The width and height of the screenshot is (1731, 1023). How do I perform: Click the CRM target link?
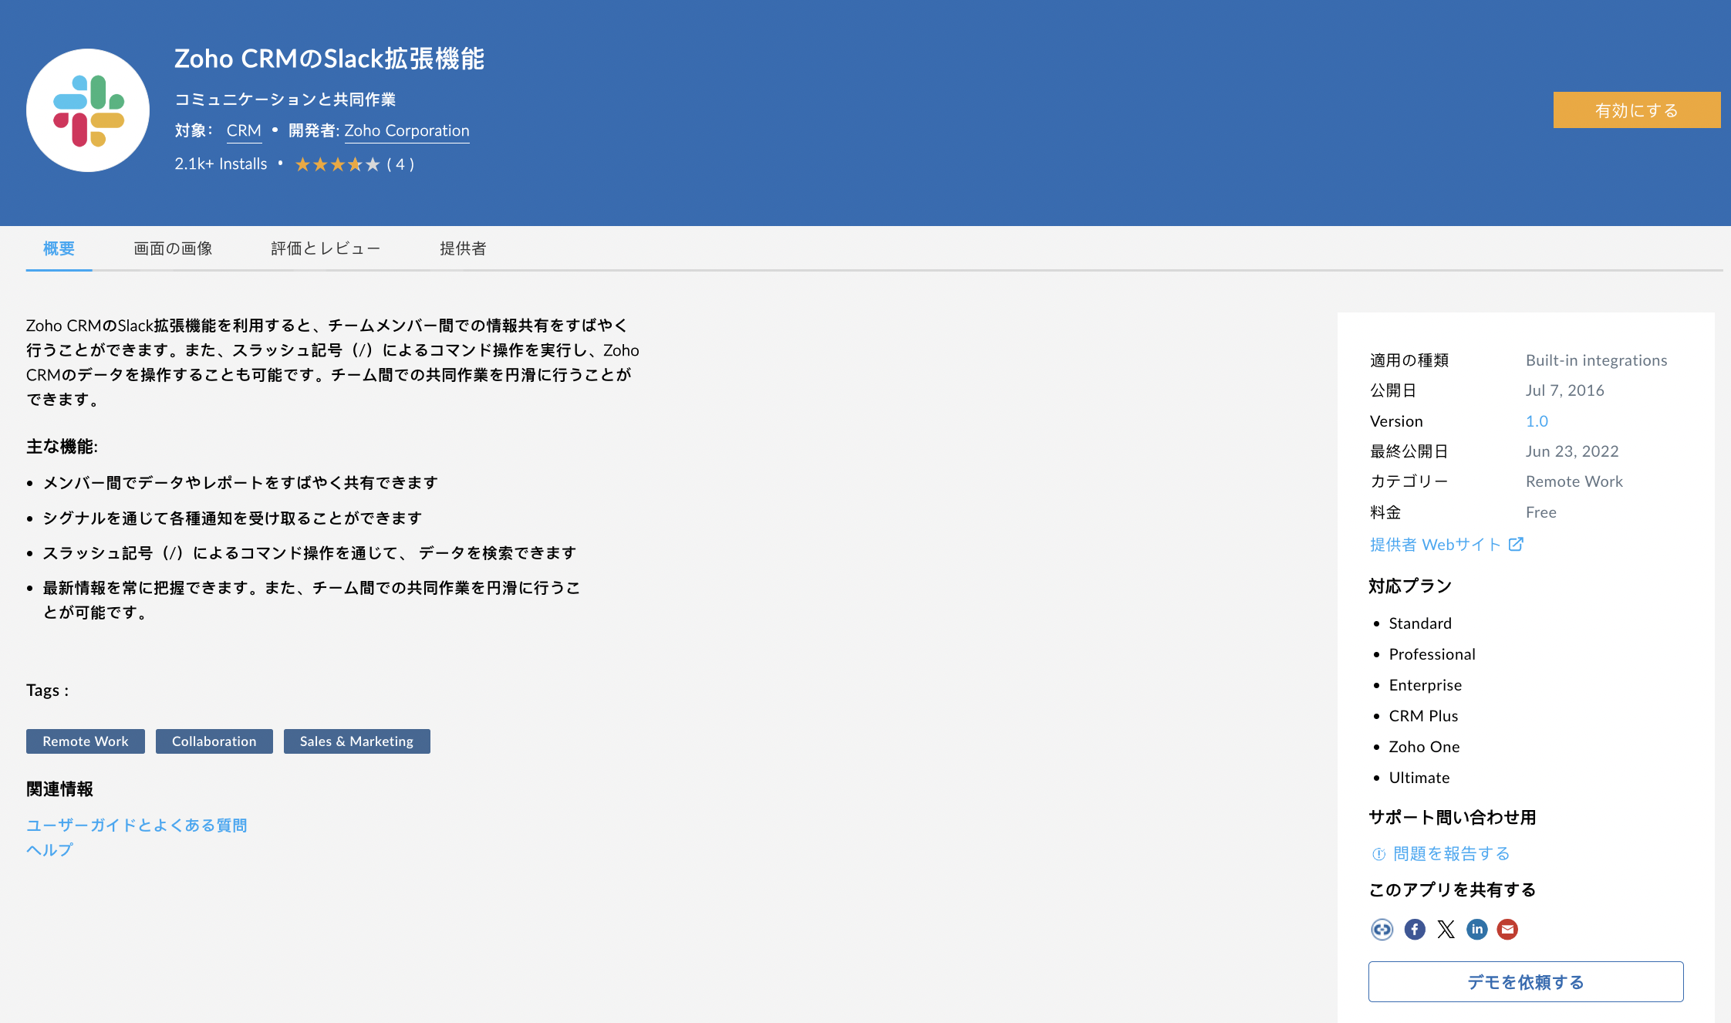point(244,130)
